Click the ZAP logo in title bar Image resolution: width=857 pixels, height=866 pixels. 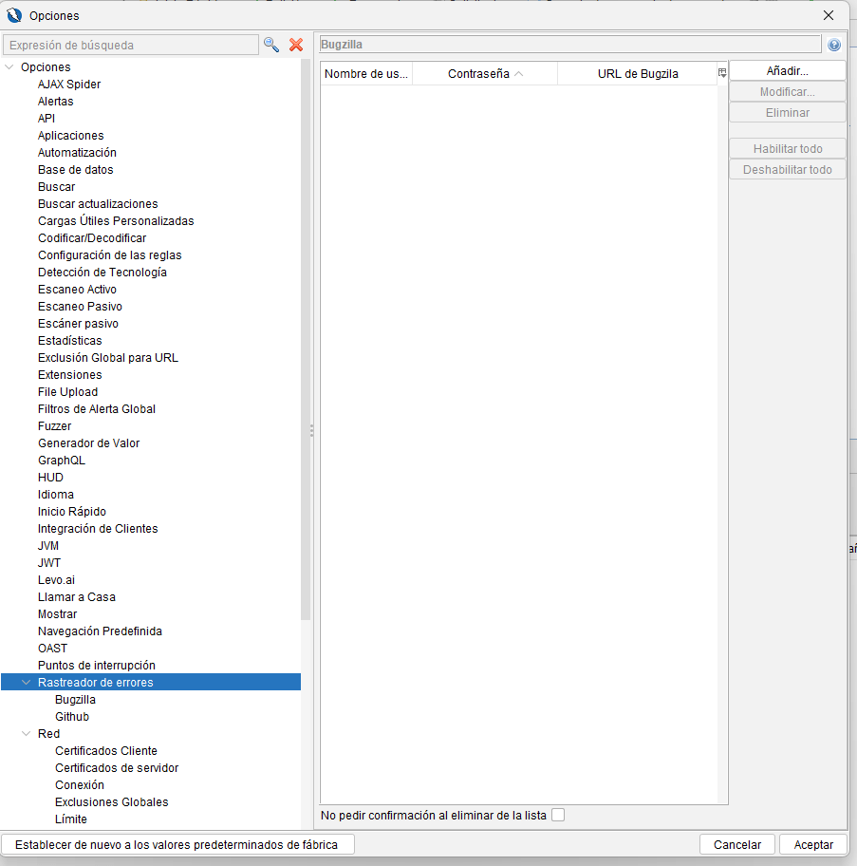point(14,15)
